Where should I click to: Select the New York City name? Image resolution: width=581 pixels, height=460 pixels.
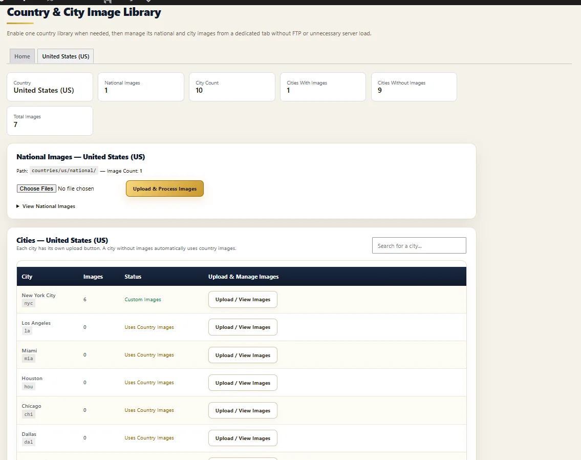(x=38, y=296)
